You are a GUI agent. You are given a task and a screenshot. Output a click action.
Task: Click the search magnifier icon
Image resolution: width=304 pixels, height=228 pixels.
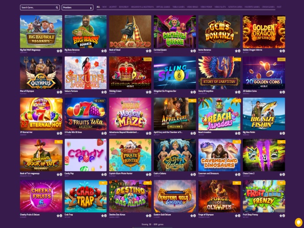point(57,8)
